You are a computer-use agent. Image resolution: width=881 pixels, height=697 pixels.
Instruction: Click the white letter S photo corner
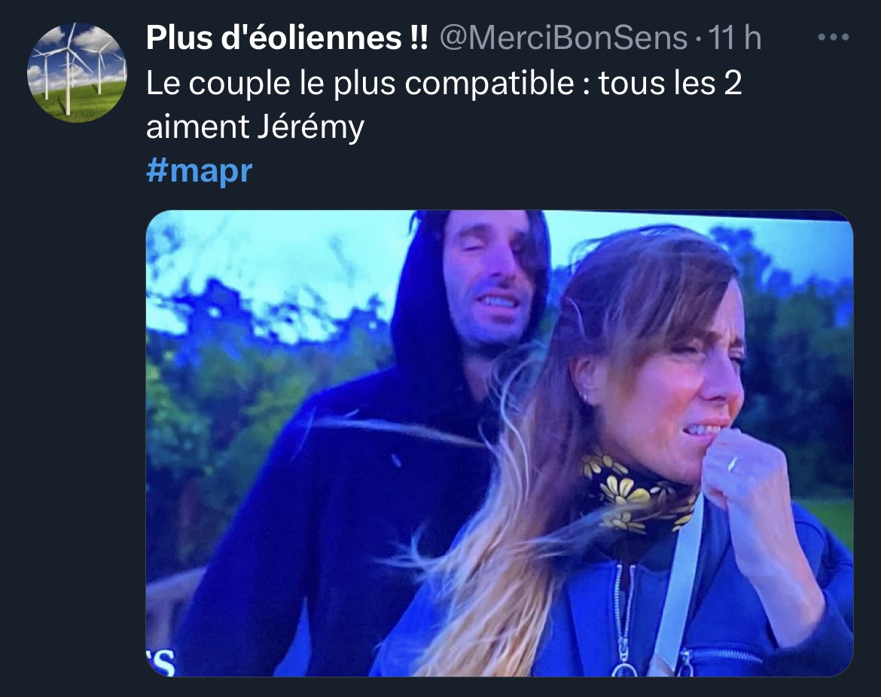coord(160,662)
